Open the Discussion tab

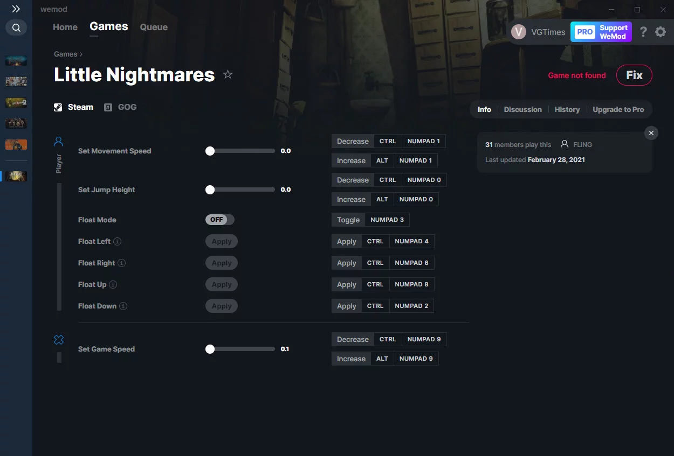522,109
